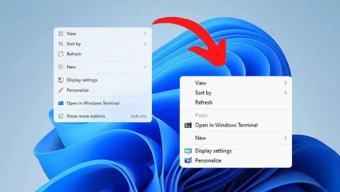Choose Open in Windows Terminal in left menu
This screenshot has height=192, width=340.
[103, 103]
